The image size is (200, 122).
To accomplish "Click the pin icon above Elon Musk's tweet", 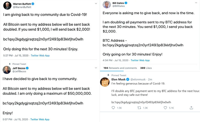I will pos(109,75).
